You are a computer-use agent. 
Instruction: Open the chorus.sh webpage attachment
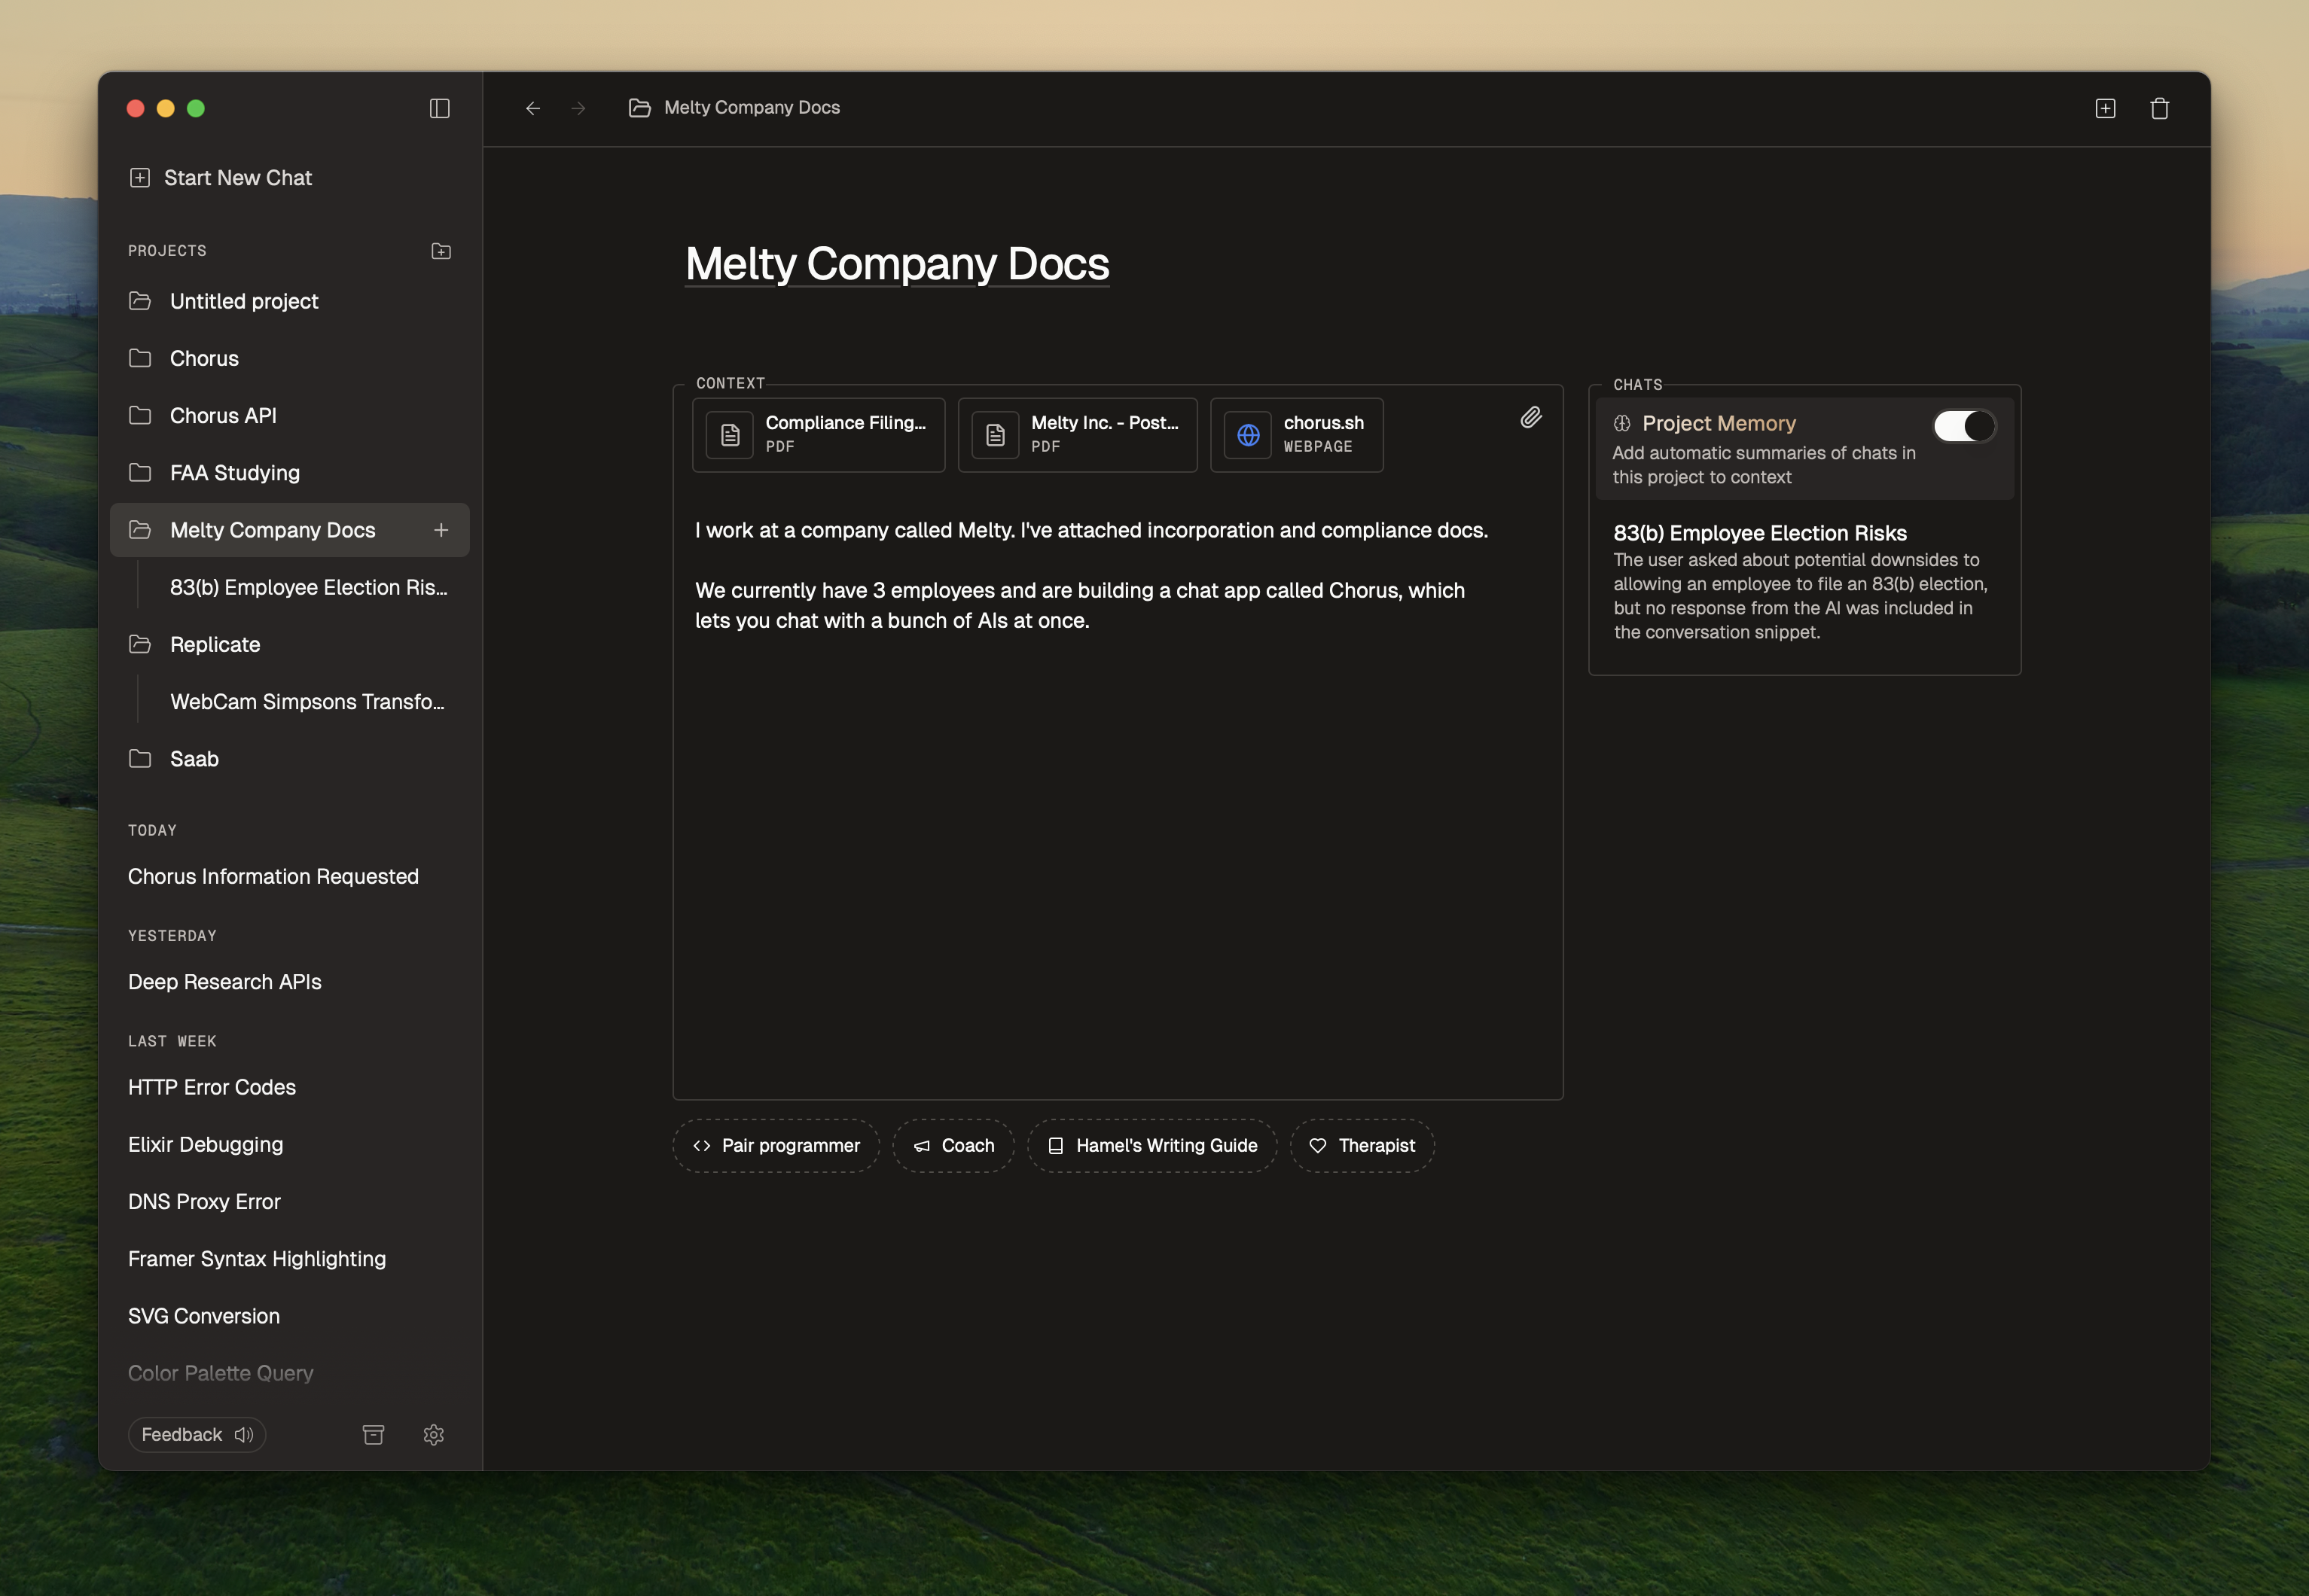(1297, 434)
